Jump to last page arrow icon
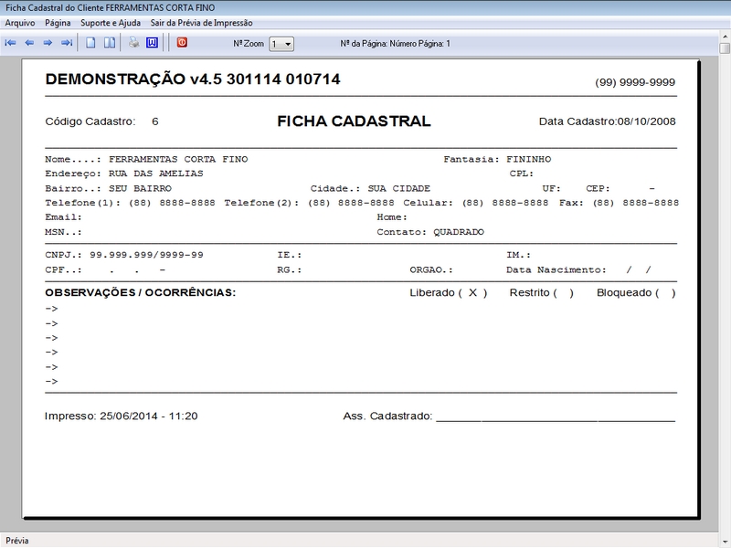The height and width of the screenshot is (548, 731). tap(67, 43)
